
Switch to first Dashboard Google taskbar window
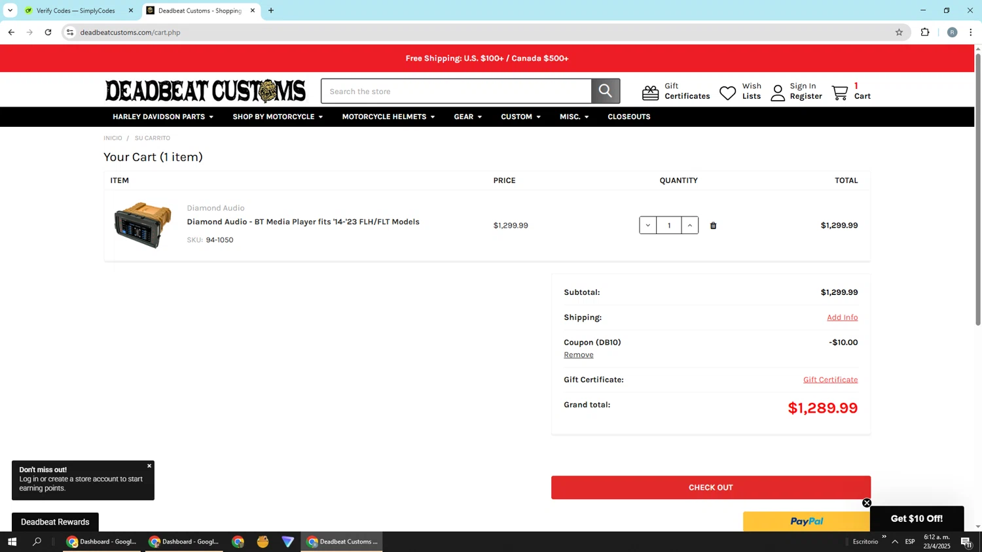click(101, 542)
